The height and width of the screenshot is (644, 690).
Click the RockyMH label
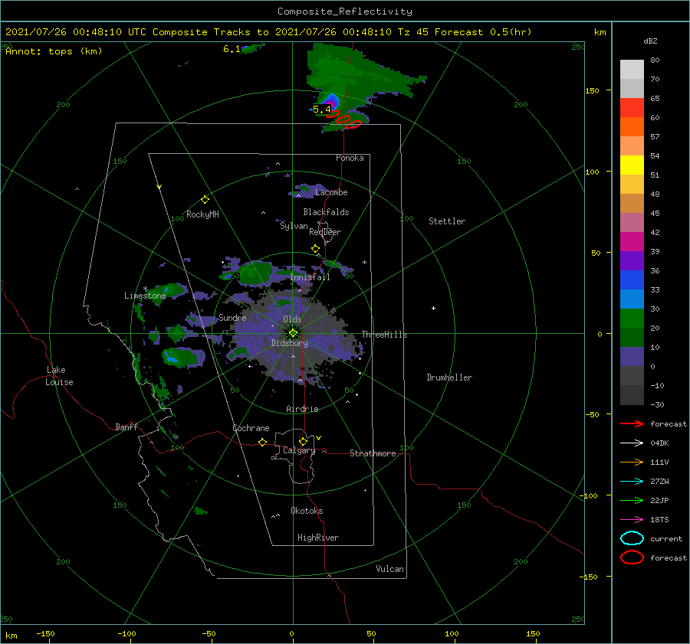202,214
